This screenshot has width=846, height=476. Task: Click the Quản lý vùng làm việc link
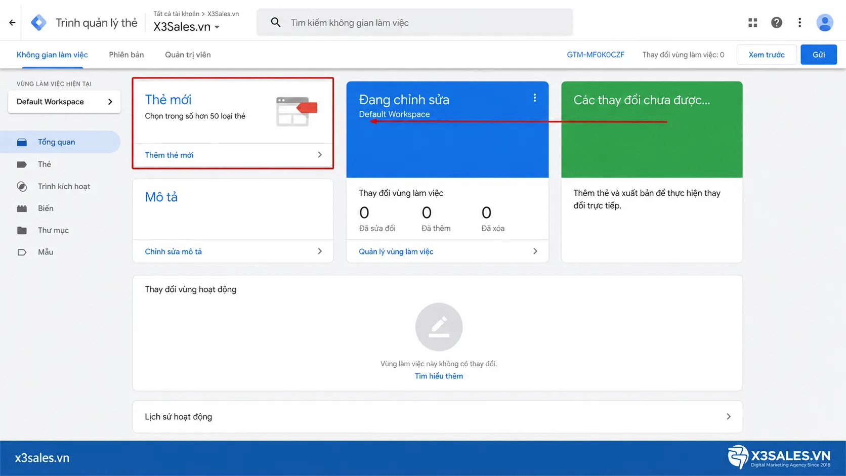(396, 251)
